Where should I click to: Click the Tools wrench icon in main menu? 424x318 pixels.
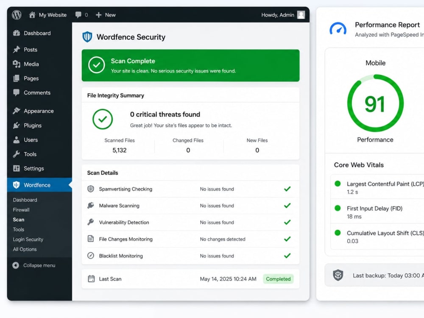pos(17,154)
